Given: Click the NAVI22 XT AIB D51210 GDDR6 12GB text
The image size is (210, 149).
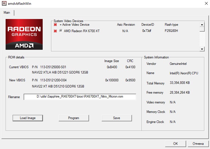Looking at the screenshot, I should [x=58, y=86].
